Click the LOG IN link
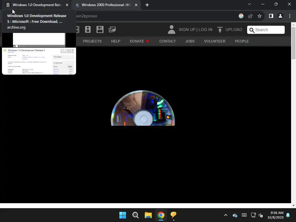This screenshot has width=296, height=222. (206, 30)
